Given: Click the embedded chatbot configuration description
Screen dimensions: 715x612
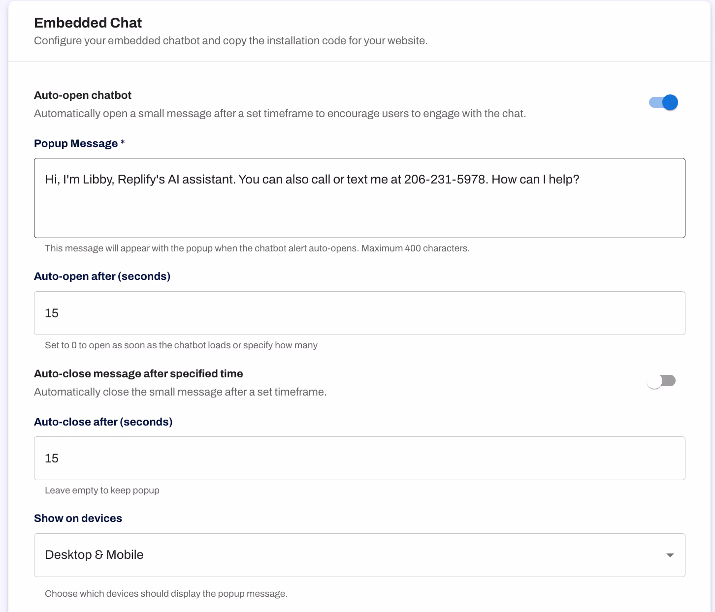Looking at the screenshot, I should (230, 40).
